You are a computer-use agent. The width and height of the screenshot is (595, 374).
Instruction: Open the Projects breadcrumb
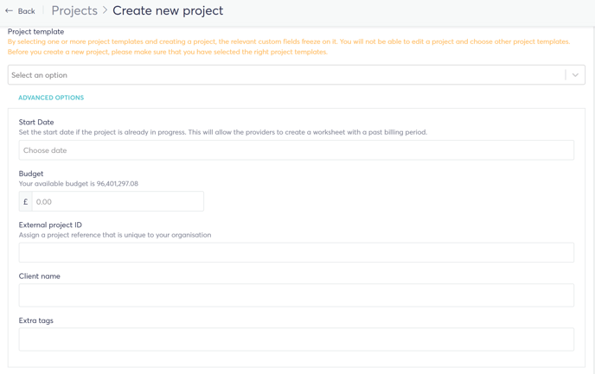point(74,10)
